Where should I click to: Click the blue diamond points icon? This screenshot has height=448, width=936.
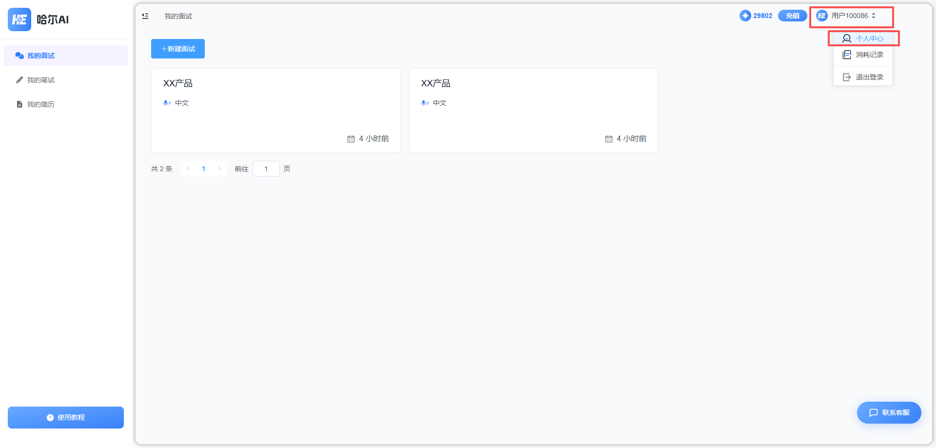click(x=745, y=16)
